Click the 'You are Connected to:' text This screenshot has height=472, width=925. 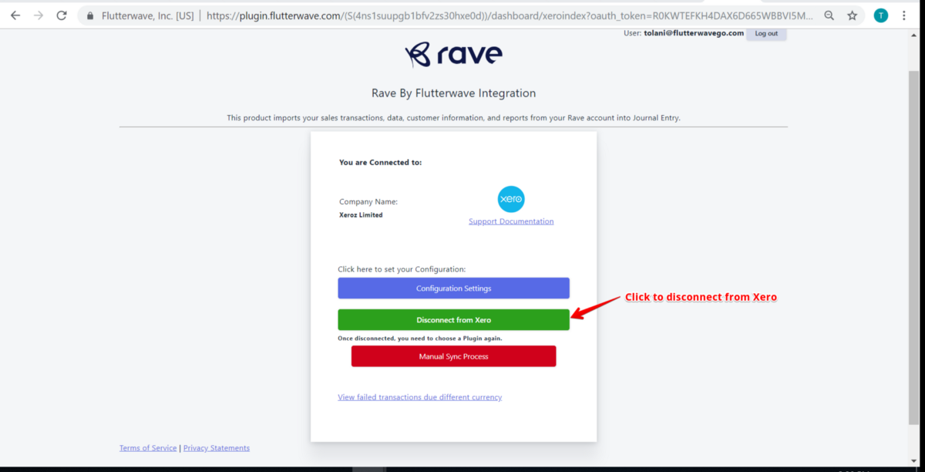point(380,163)
